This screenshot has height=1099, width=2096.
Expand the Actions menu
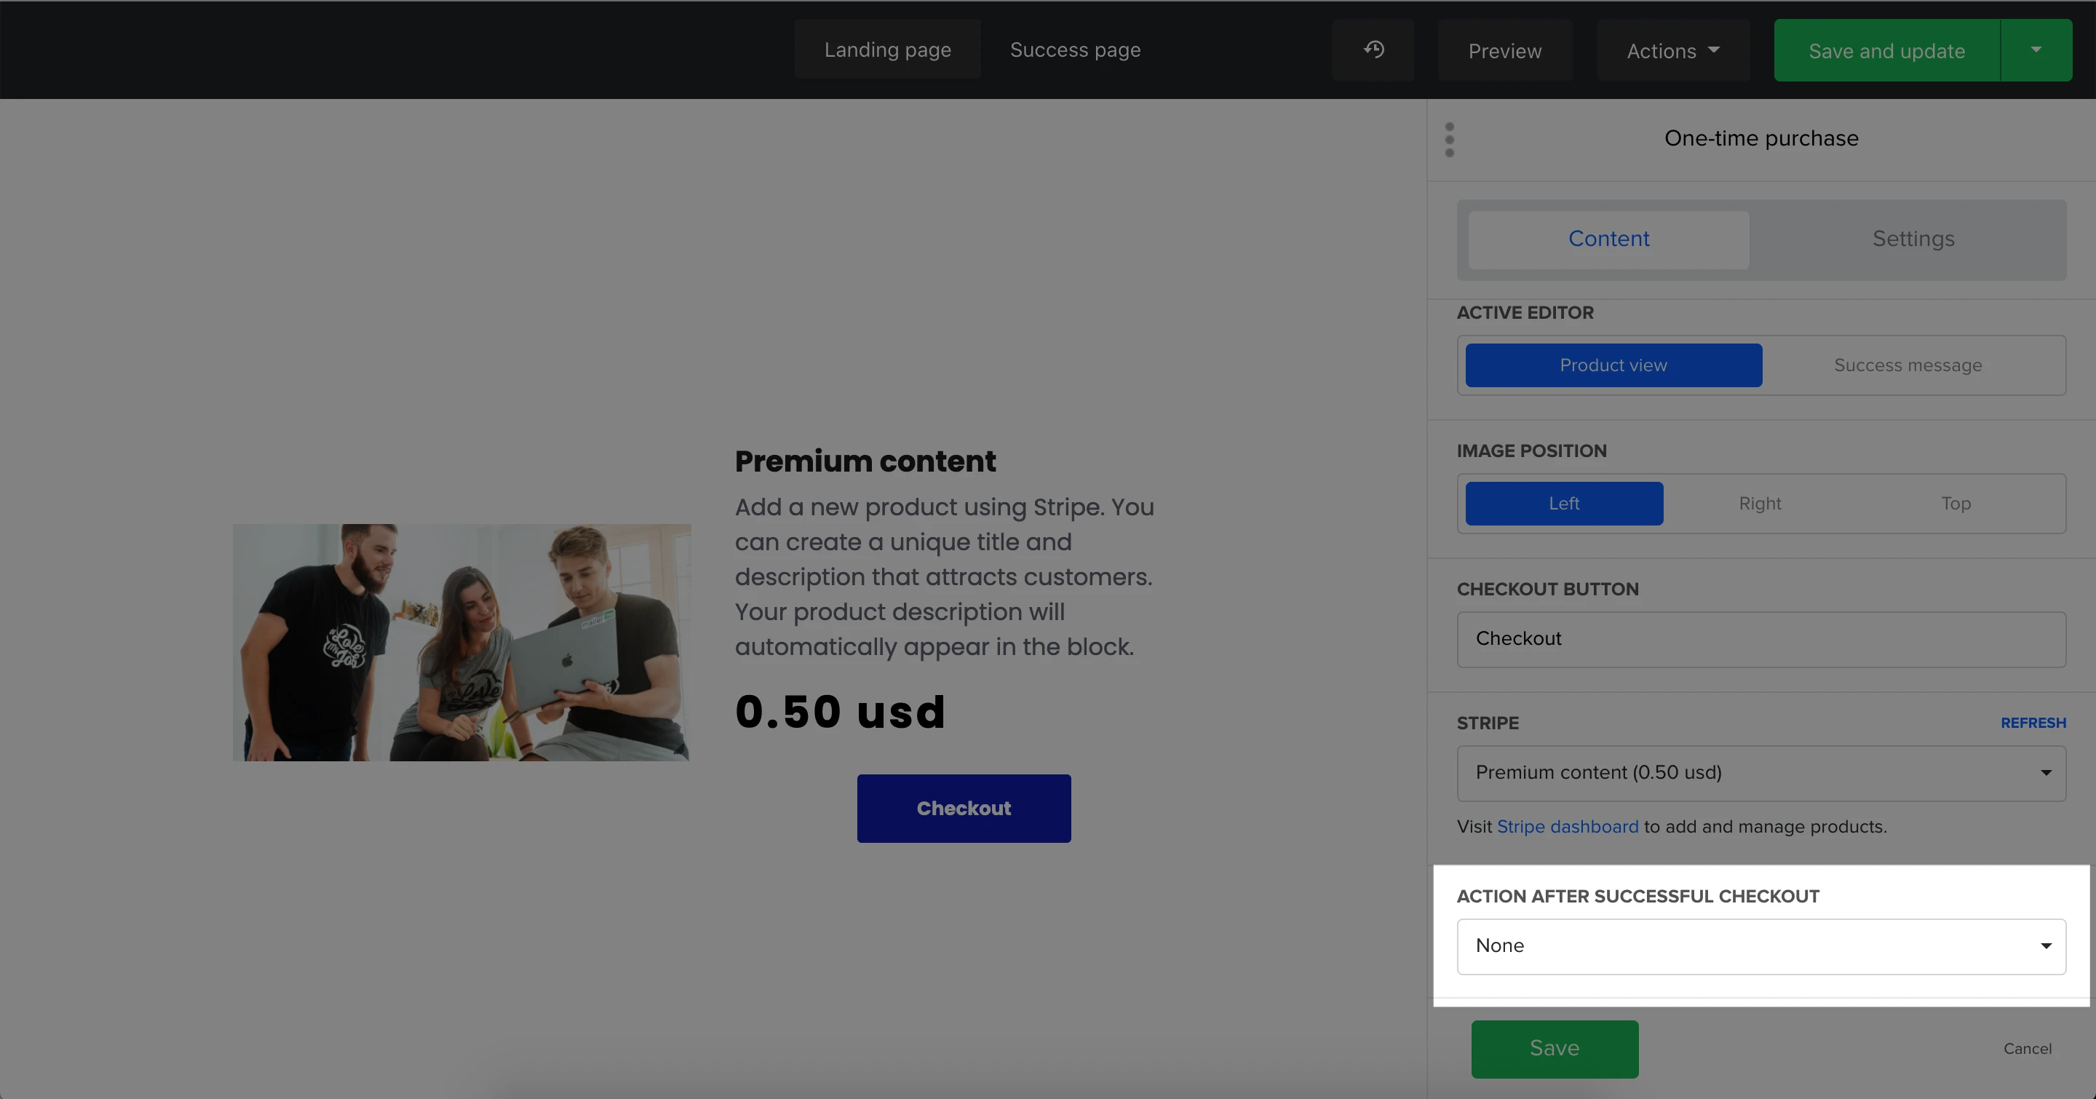(1673, 51)
